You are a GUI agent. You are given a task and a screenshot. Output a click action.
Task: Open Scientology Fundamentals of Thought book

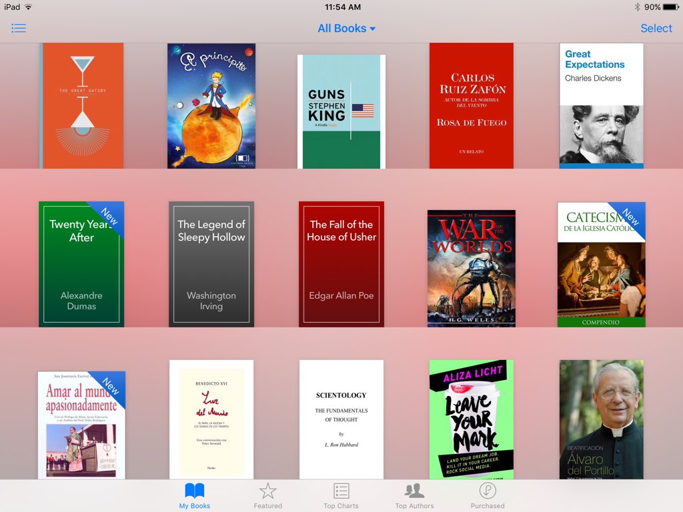[x=341, y=419]
